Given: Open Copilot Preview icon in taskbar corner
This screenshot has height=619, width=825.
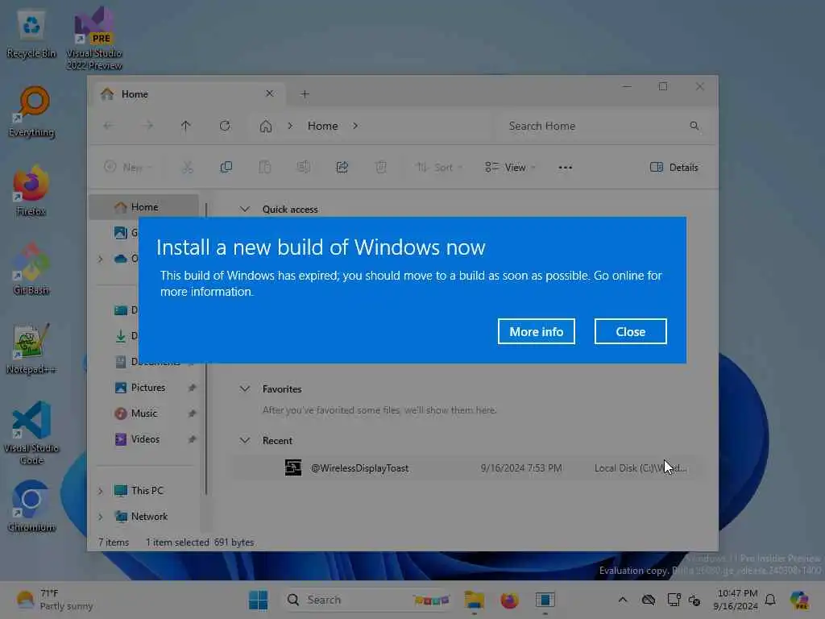Looking at the screenshot, I should pos(799,600).
